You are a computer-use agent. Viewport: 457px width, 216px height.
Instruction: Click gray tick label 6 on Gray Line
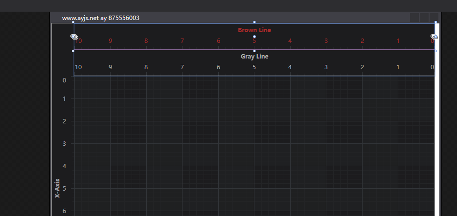[218, 67]
